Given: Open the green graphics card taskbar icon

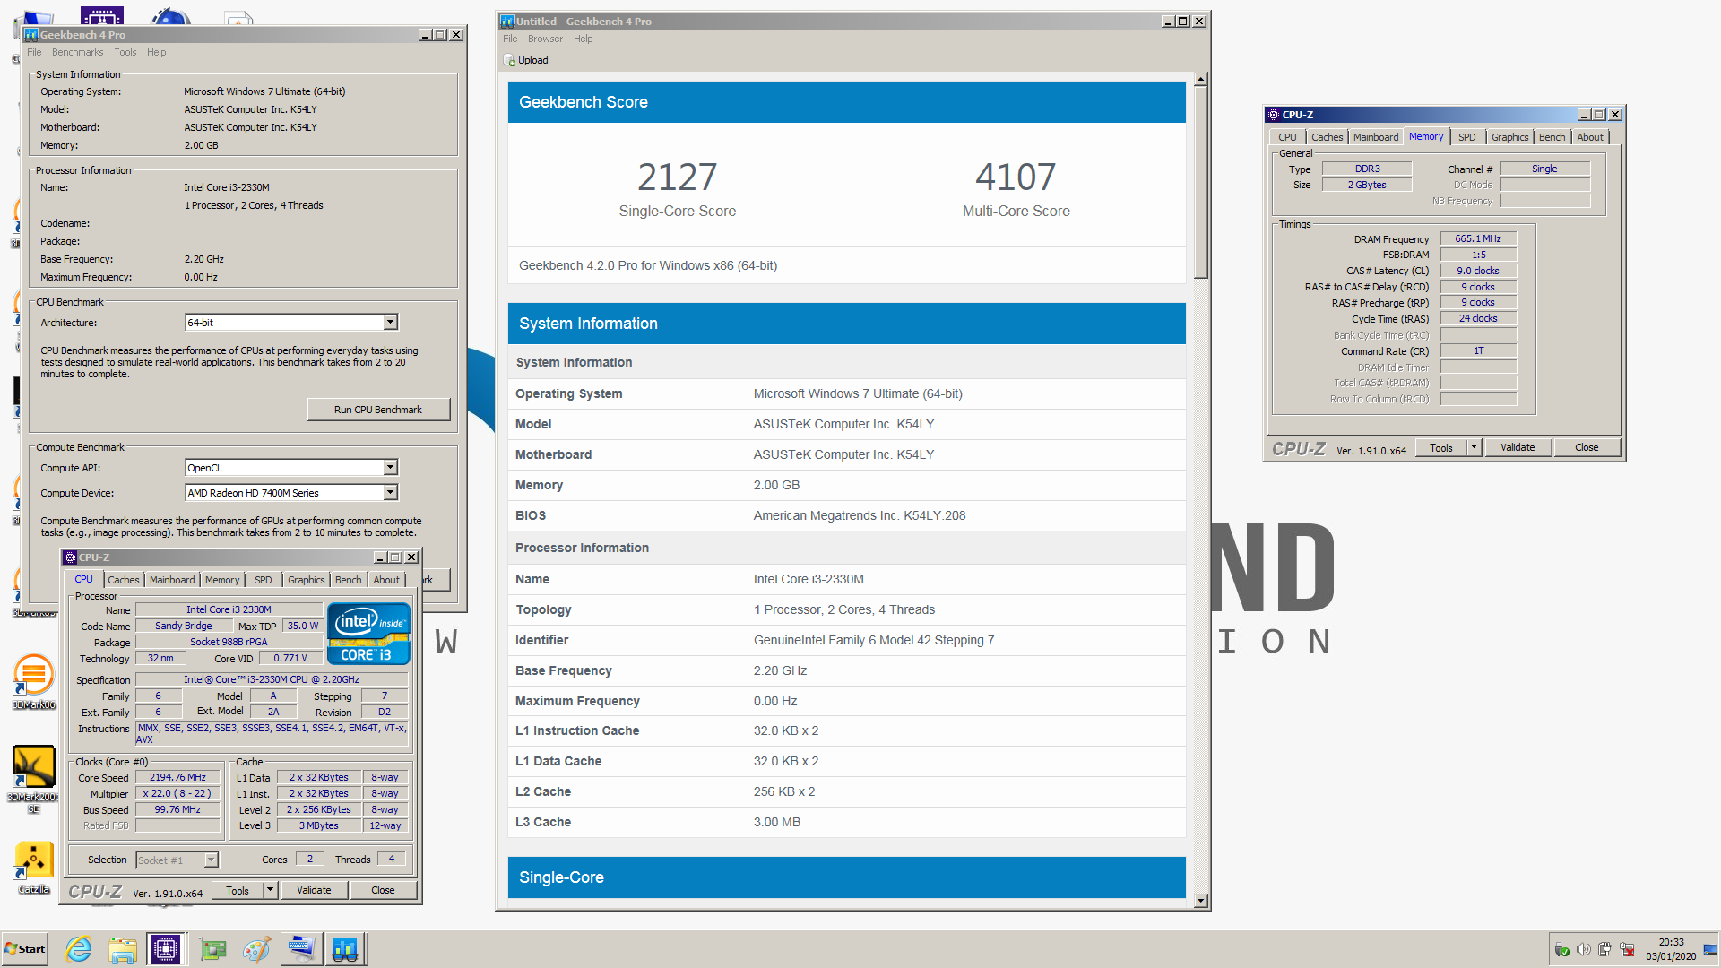Looking at the screenshot, I should point(213,949).
